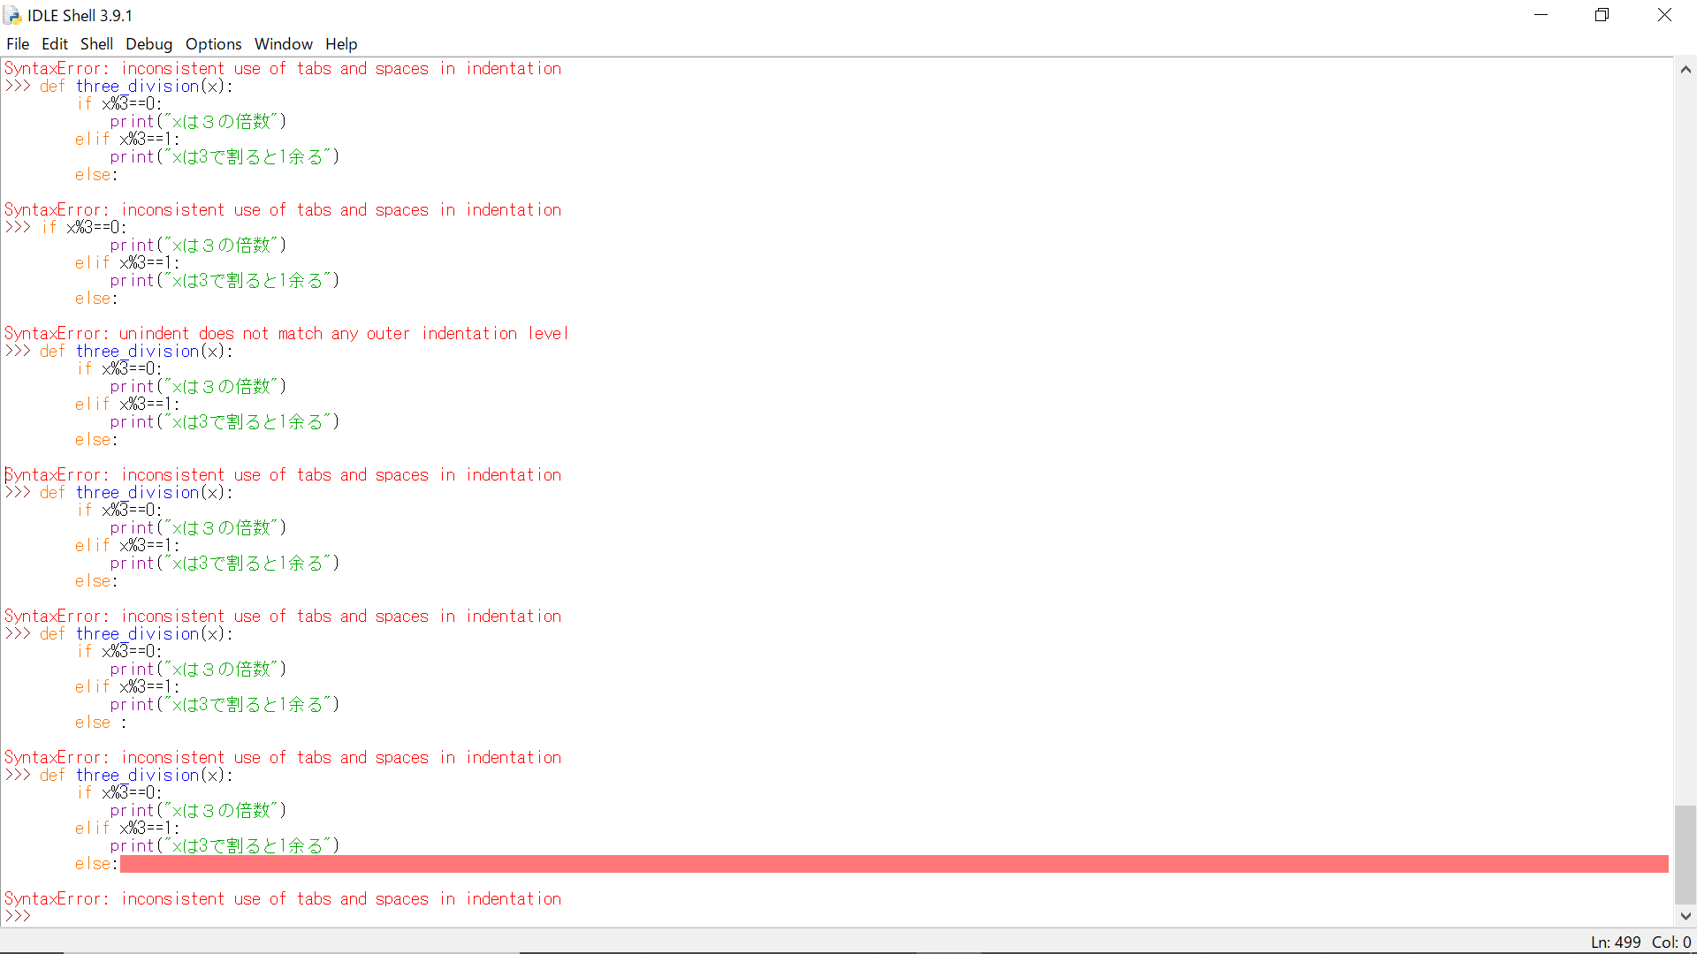Image resolution: width=1697 pixels, height=954 pixels.
Task: Open the Window menu
Action: (284, 44)
